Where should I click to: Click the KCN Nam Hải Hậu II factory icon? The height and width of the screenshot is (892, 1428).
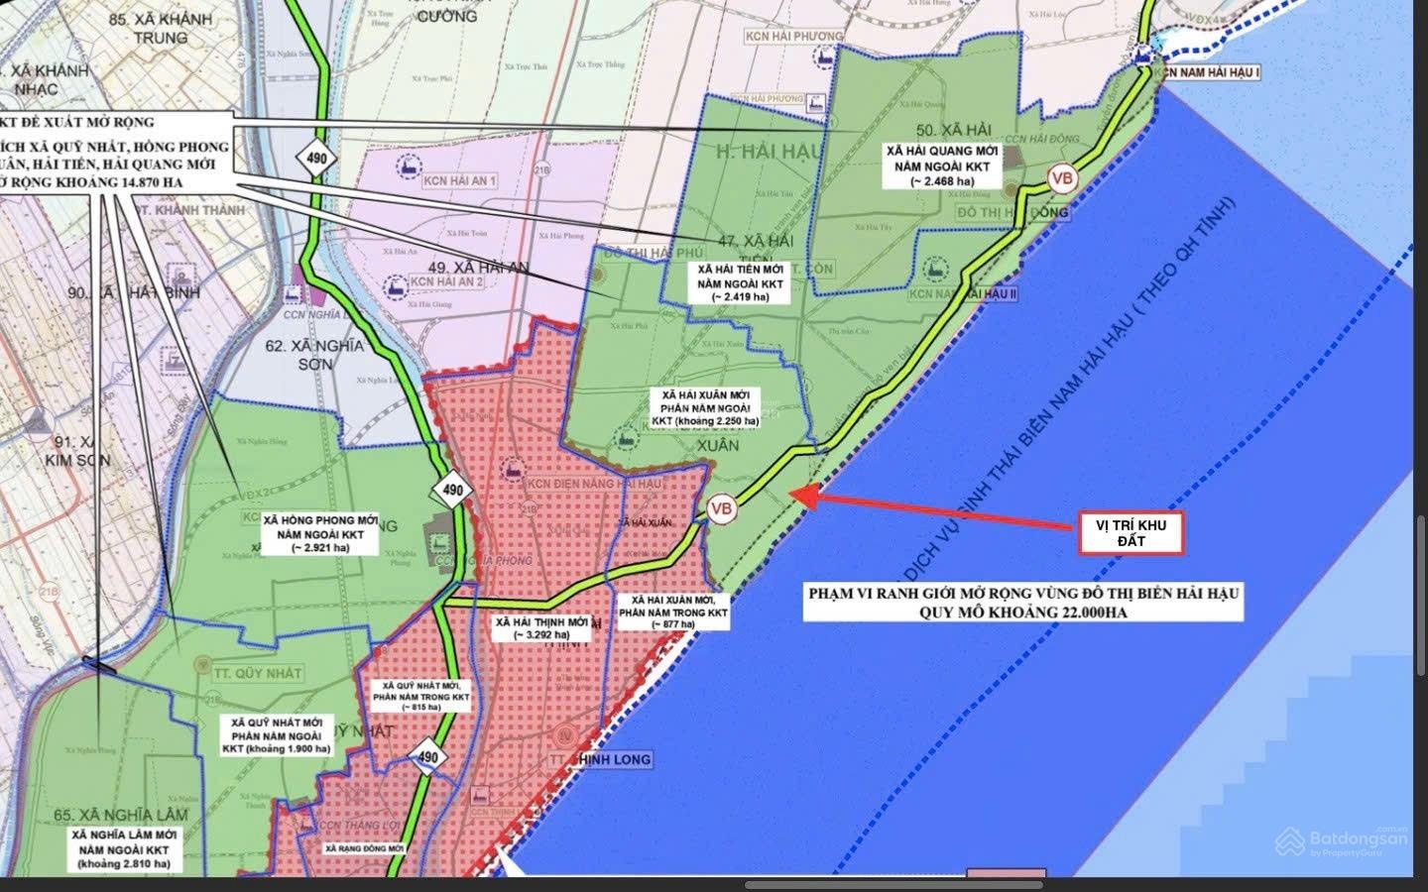[x=930, y=268]
